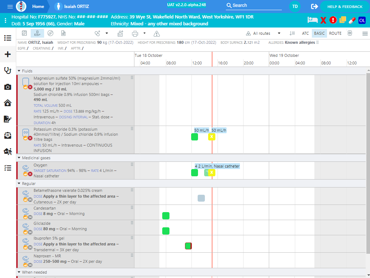The width and height of the screenshot is (370, 278).
Task: Open the hamburger main menu
Action: coord(10,7)
